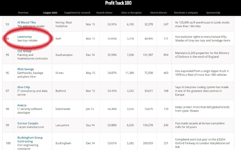Click the Profit Track 100 logo
Image resolution: width=241 pixels, height=150 pixels.
pyautogui.click(x=120, y=3)
